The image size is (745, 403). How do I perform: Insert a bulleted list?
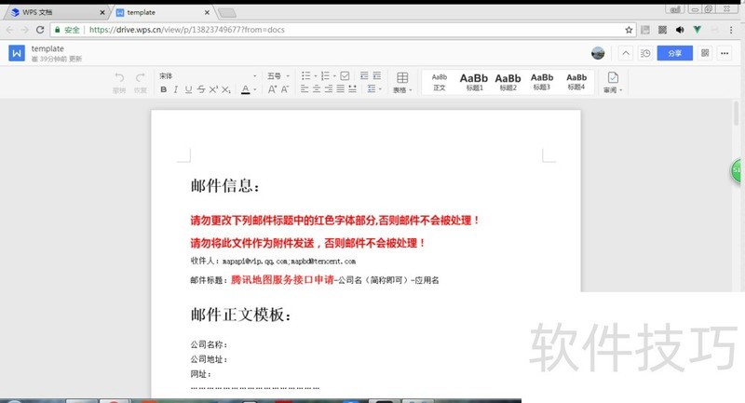(x=305, y=76)
